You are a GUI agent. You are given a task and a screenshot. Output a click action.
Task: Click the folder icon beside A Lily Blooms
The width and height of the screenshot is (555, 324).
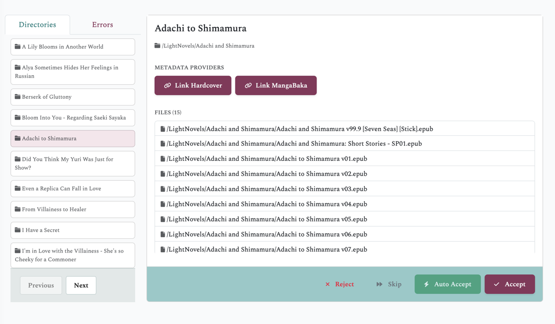click(x=18, y=46)
